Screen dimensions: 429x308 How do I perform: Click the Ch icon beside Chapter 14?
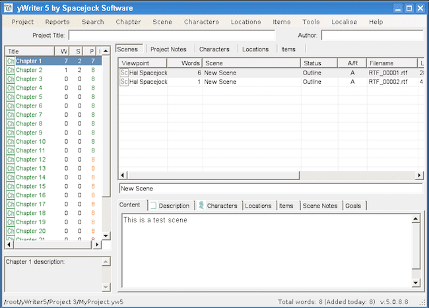11,177
